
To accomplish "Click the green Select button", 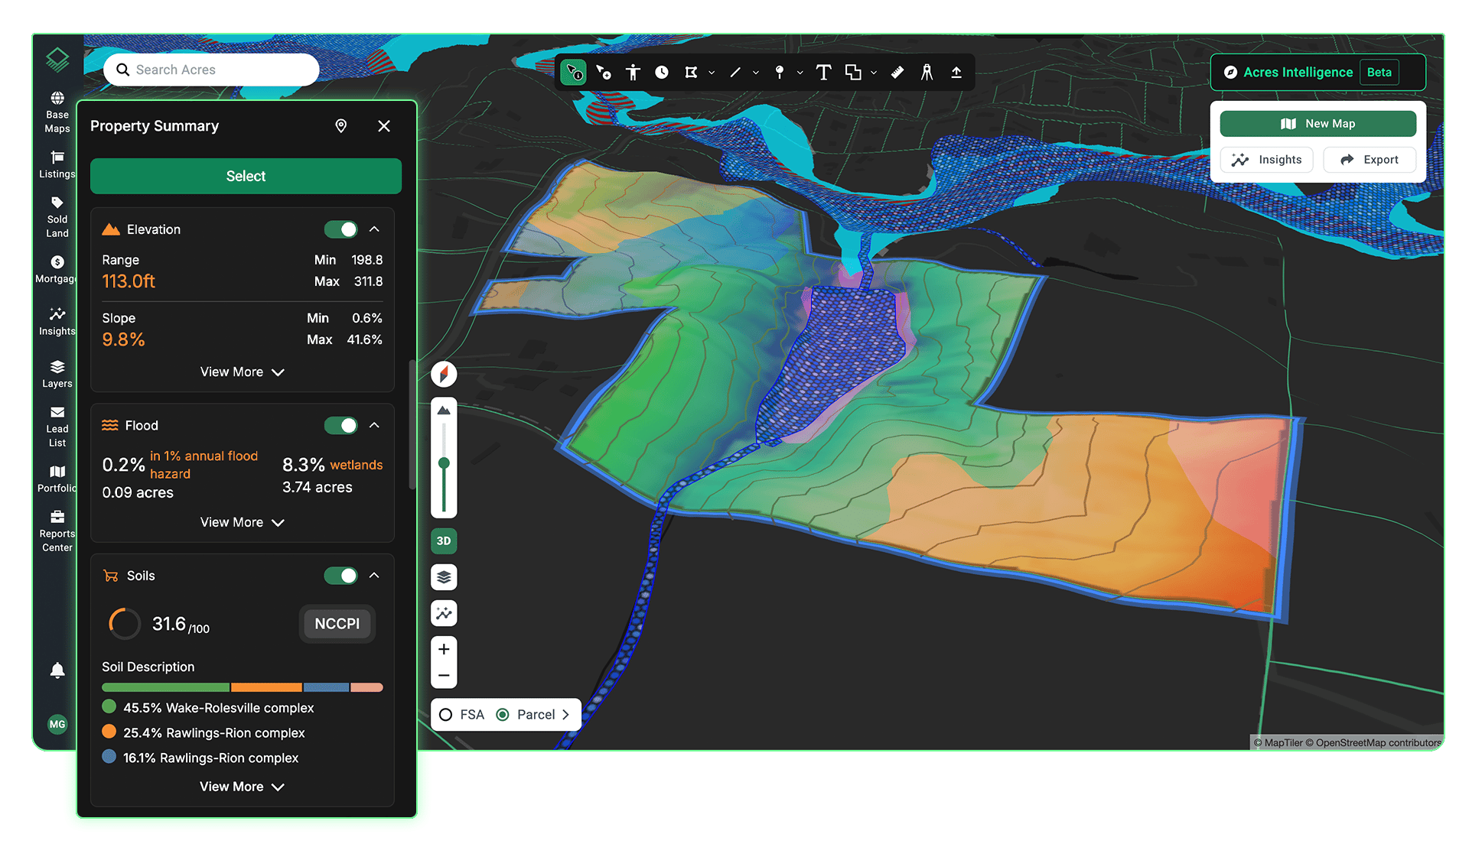I will [x=246, y=176].
